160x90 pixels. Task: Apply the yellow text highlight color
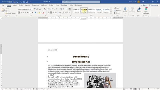pos(39,12)
